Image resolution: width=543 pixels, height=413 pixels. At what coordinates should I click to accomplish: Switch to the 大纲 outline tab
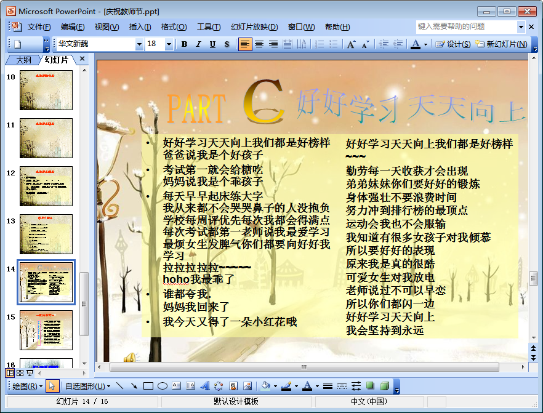pyautogui.click(x=23, y=60)
